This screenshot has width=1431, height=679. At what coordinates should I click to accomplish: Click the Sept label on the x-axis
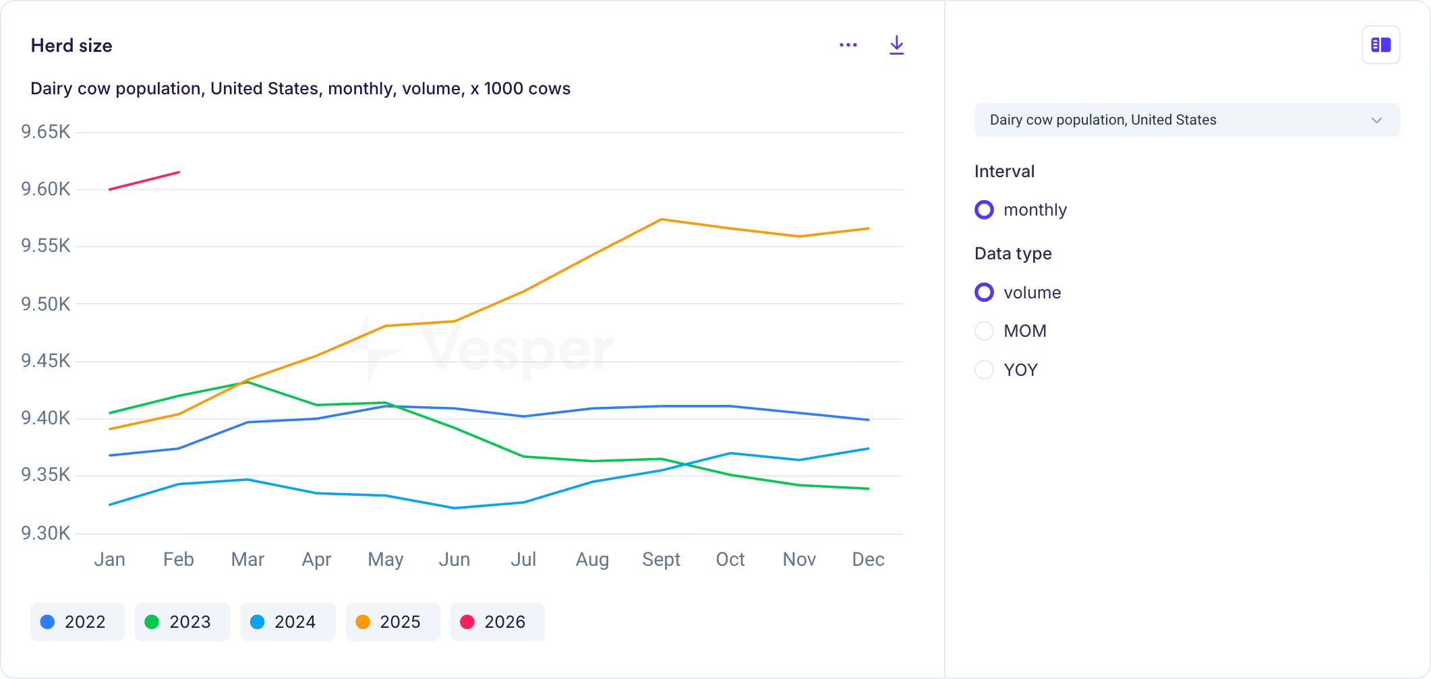click(661, 559)
